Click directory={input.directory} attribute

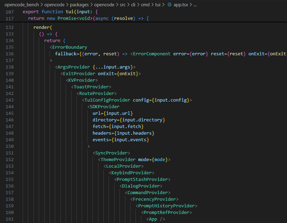tap(129, 120)
